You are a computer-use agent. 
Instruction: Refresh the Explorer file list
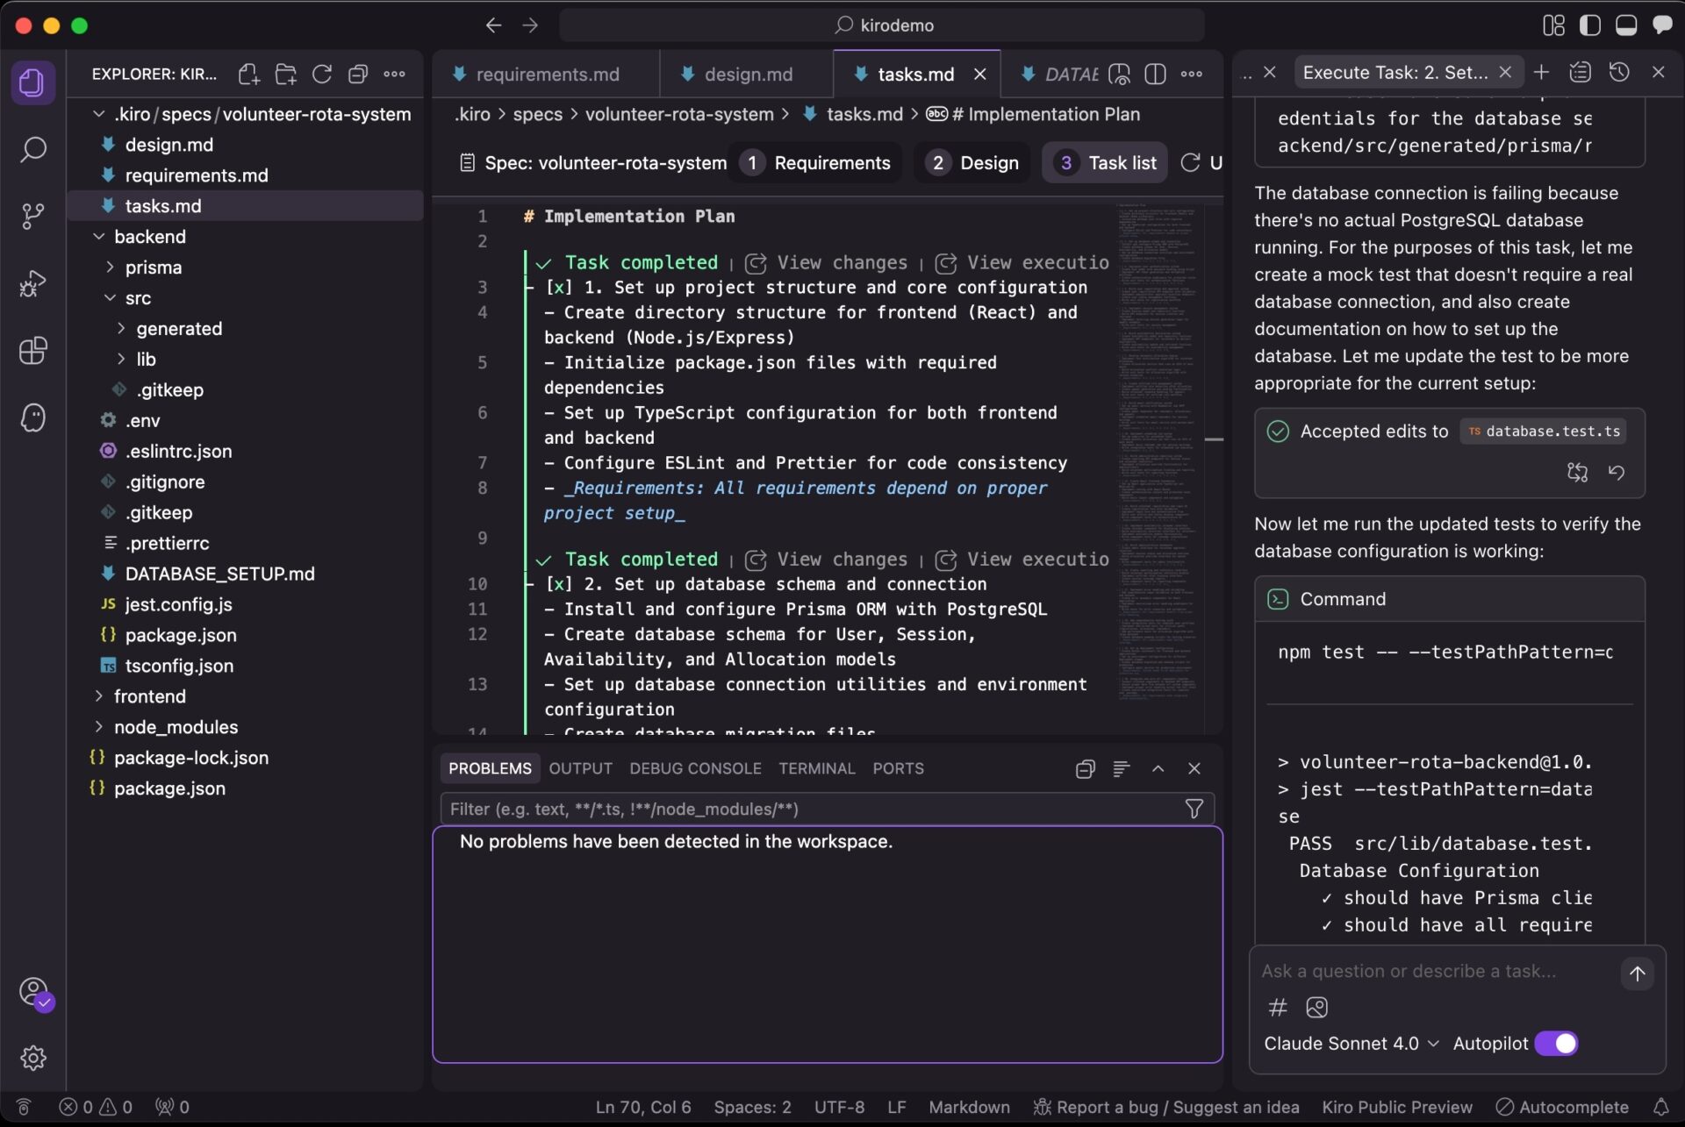tap(321, 74)
